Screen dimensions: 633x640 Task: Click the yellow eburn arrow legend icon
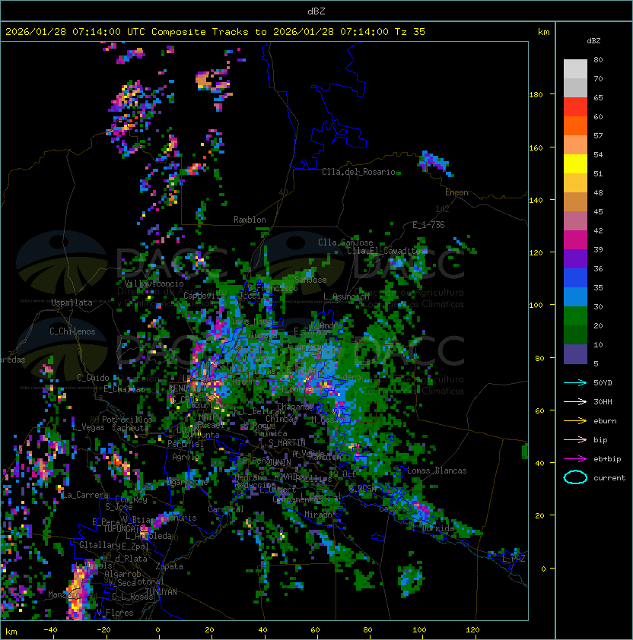pos(575,421)
